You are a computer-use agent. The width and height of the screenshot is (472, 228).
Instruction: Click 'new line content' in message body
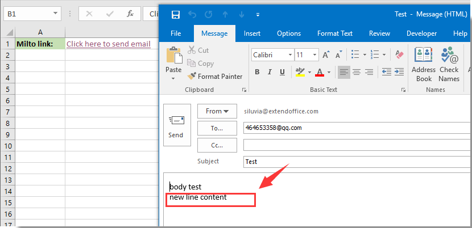pyautogui.click(x=198, y=197)
